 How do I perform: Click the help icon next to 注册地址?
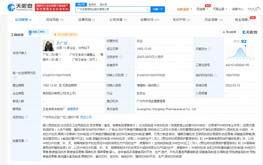(27, 117)
